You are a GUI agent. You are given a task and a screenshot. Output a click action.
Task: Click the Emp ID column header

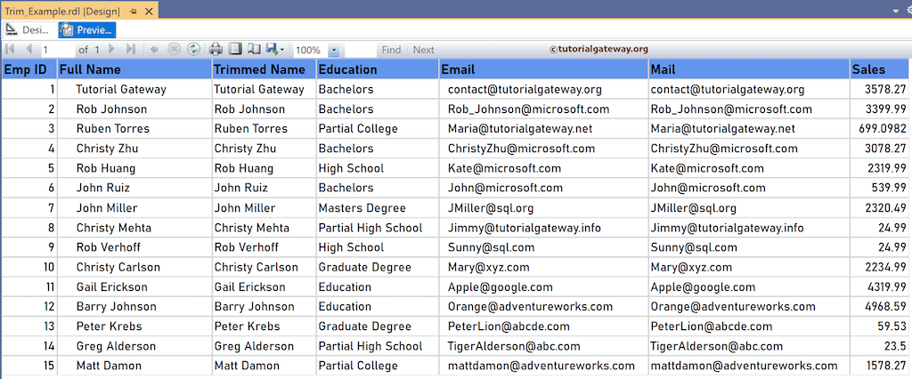pyautogui.click(x=29, y=69)
